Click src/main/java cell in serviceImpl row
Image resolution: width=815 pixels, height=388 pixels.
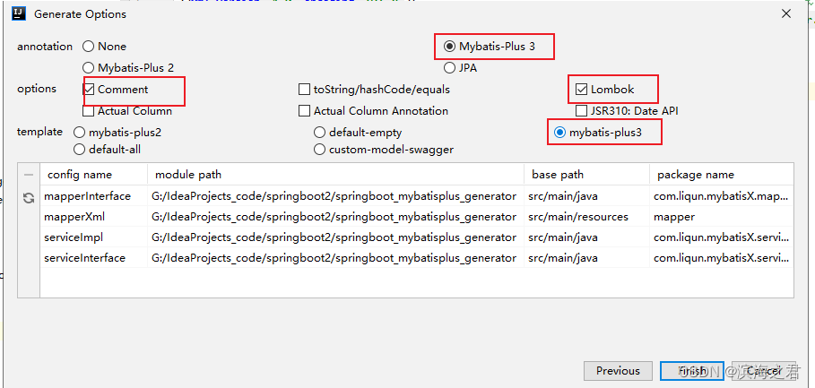tap(587, 237)
